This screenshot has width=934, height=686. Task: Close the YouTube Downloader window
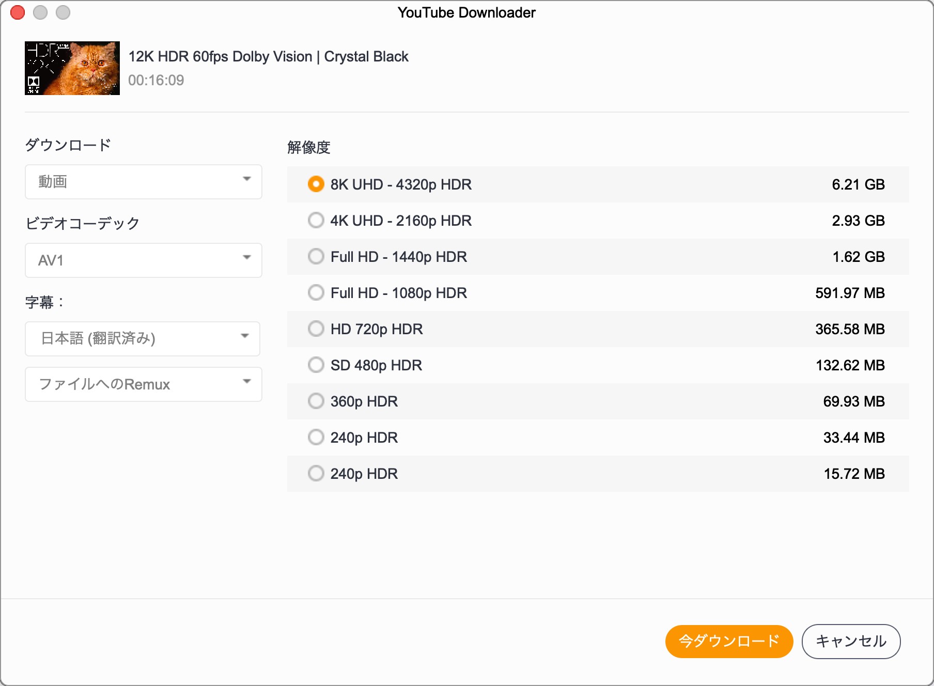coord(18,12)
